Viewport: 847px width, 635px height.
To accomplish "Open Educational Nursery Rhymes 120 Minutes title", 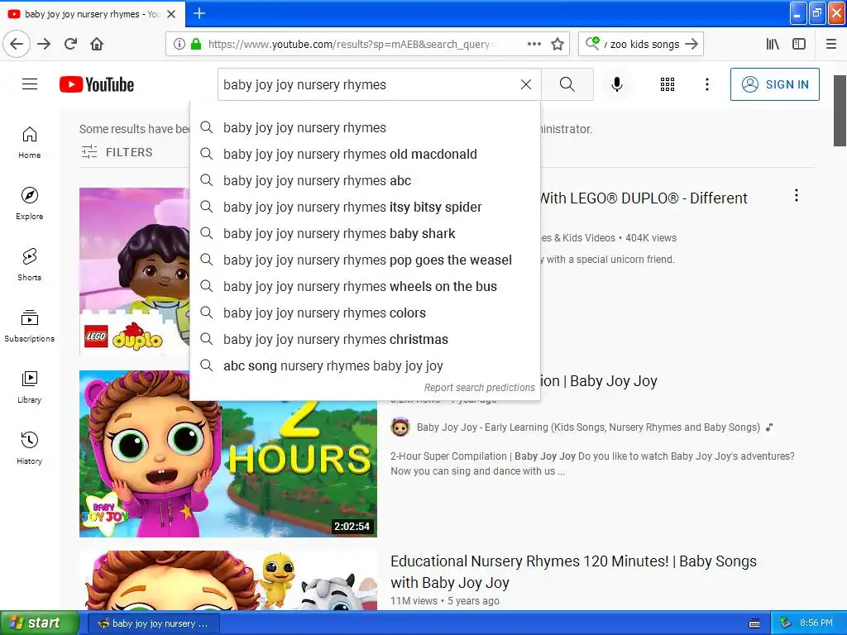I will click(573, 572).
